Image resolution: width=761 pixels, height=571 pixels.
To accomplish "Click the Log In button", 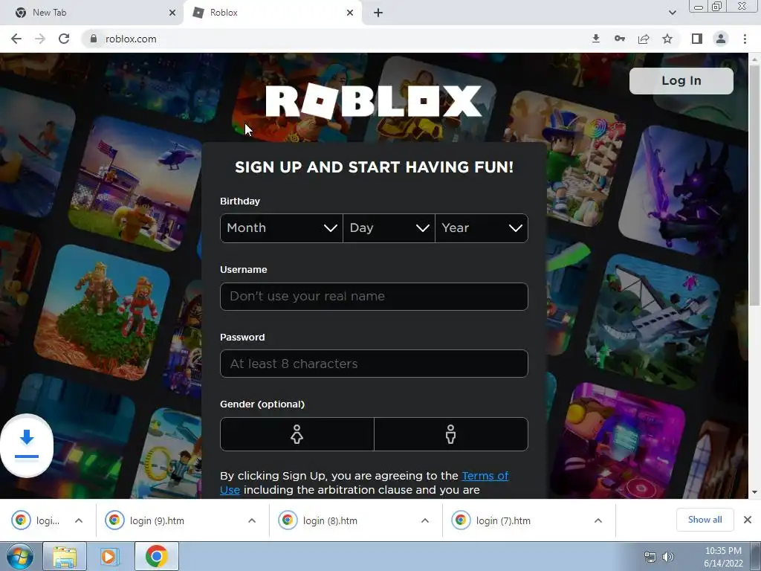I will 681,80.
